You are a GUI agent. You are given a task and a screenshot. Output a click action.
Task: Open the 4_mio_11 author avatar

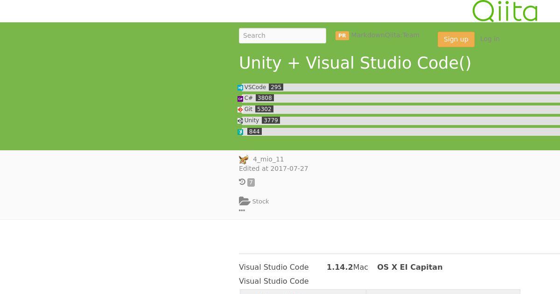click(x=244, y=160)
